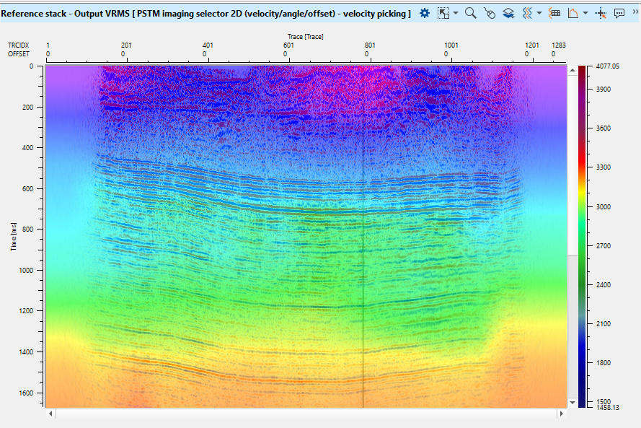The image size is (641, 428).
Task: Click the vertical scrollbar down arrow
Action: click(x=572, y=403)
